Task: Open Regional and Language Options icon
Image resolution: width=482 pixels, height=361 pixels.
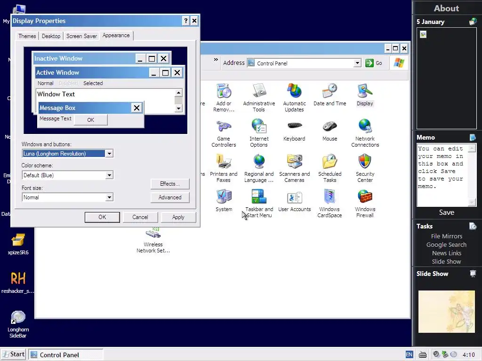Action: click(259, 168)
